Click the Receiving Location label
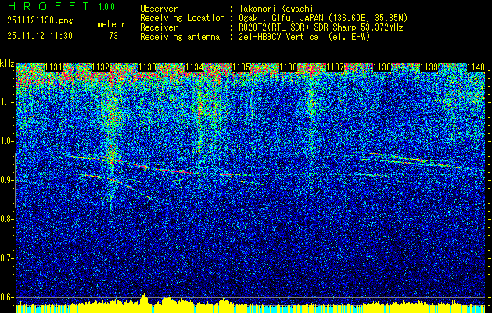492x313 pixels. pos(182,18)
